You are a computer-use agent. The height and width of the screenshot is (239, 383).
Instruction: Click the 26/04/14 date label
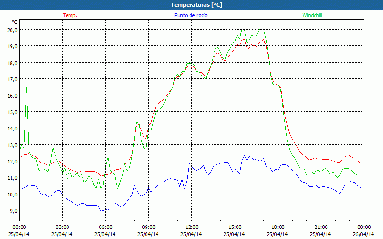pyautogui.click(x=363, y=234)
